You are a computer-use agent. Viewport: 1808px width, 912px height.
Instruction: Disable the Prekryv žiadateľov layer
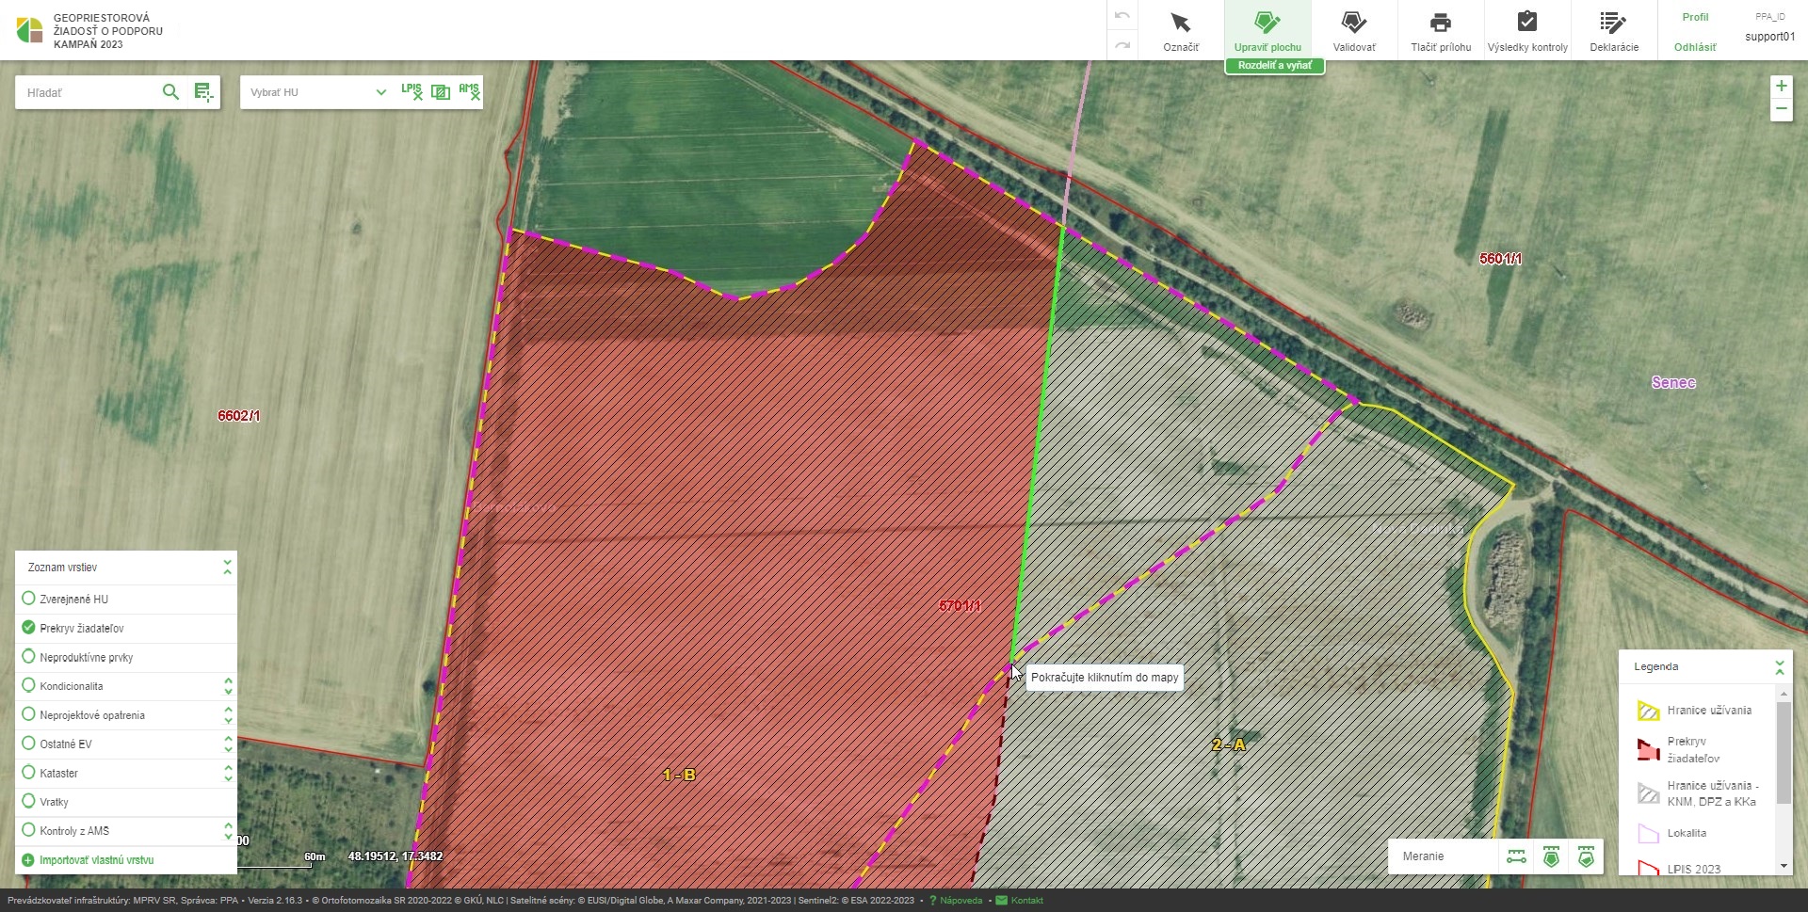(28, 628)
